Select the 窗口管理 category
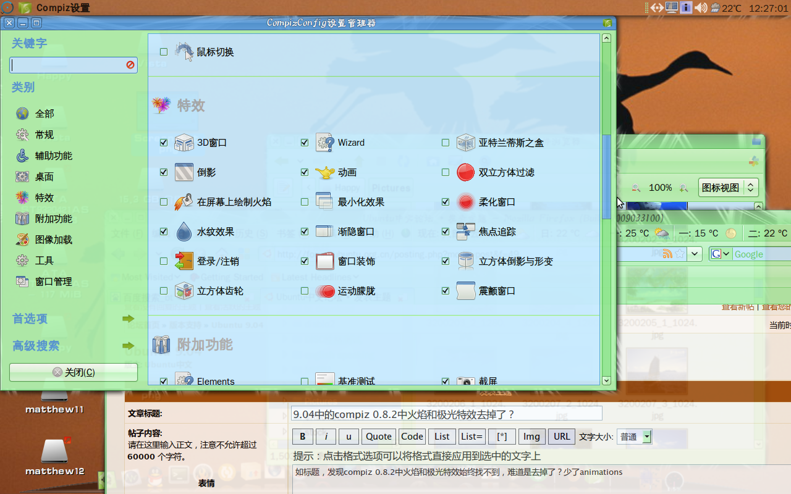The width and height of the screenshot is (791, 494). point(44,282)
